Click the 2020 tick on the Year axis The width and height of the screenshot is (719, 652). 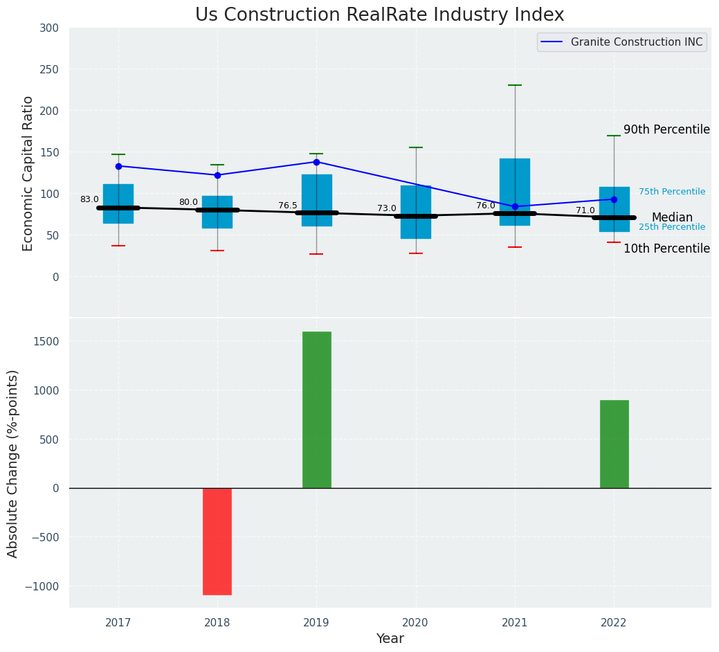416,623
